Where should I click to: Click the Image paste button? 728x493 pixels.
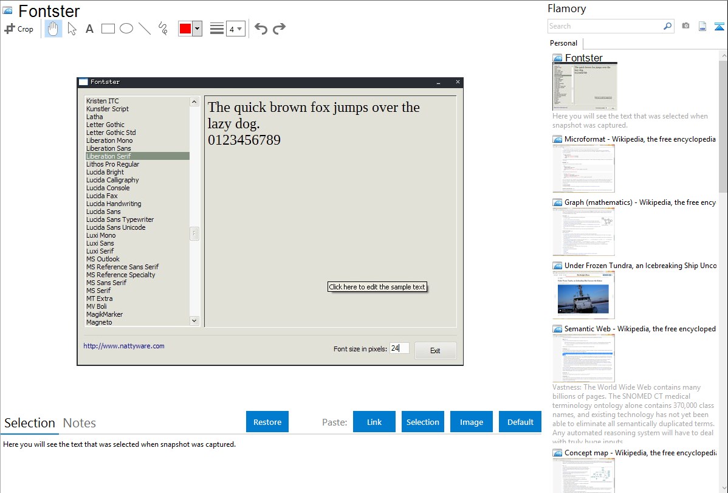pyautogui.click(x=472, y=422)
